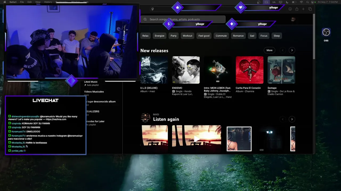Image resolution: width=341 pixels, height=191 pixels.
Task: Click the battery status icon
Action: (294, 2)
